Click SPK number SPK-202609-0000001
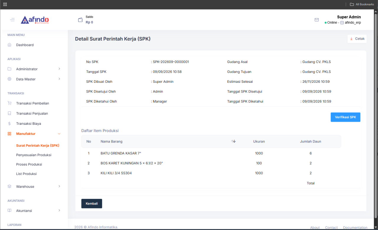The height and width of the screenshot is (230, 378). click(x=171, y=62)
